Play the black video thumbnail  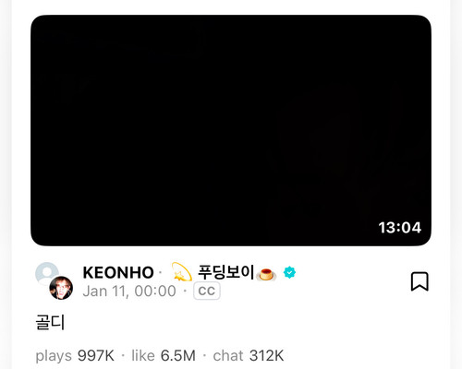coord(231,130)
